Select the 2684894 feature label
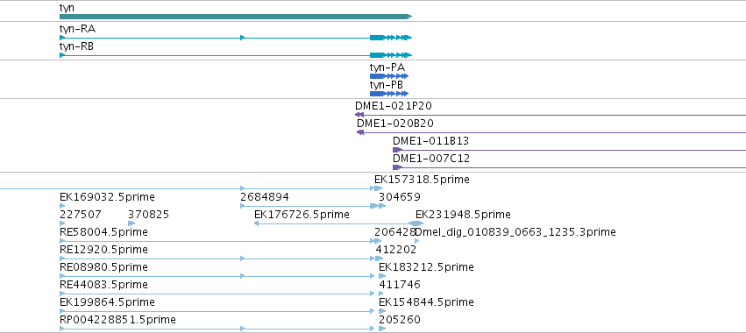This screenshot has height=333, width=746. 265,197
